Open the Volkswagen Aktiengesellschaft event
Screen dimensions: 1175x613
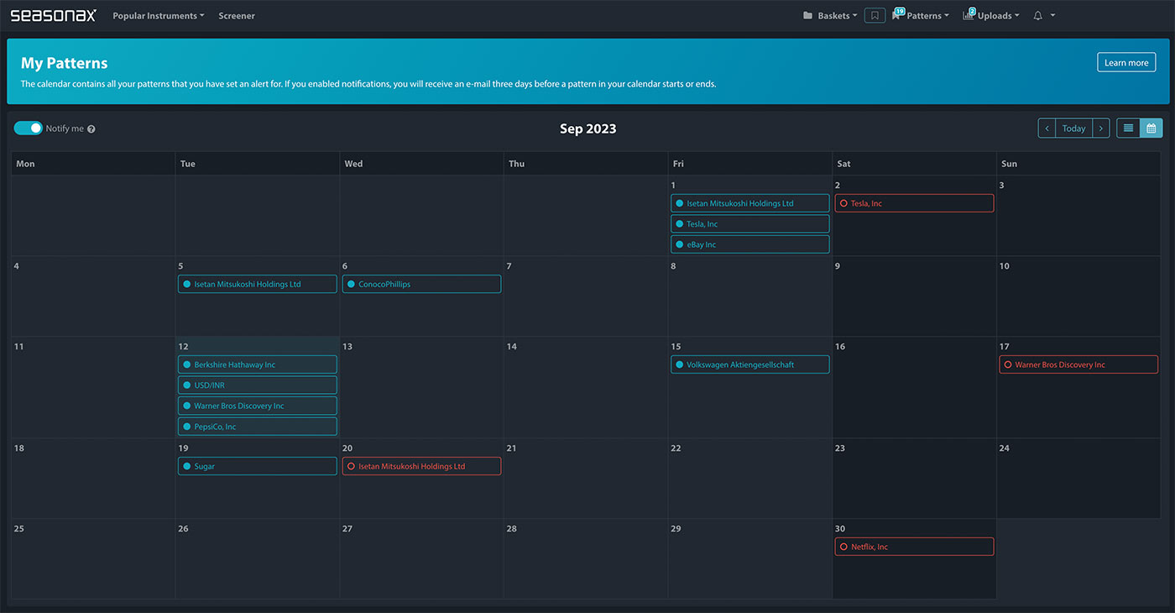pos(749,364)
